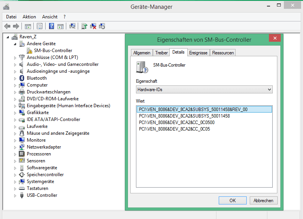Open the Eigenschaft Hardware-IDs dropdown

pos(204,90)
